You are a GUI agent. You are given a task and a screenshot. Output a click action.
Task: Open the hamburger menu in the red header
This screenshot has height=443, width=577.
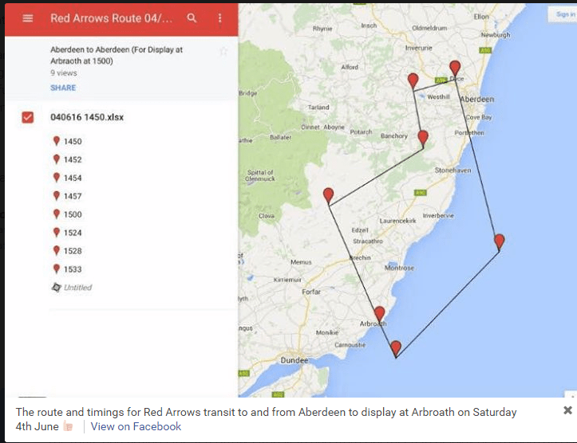click(28, 18)
